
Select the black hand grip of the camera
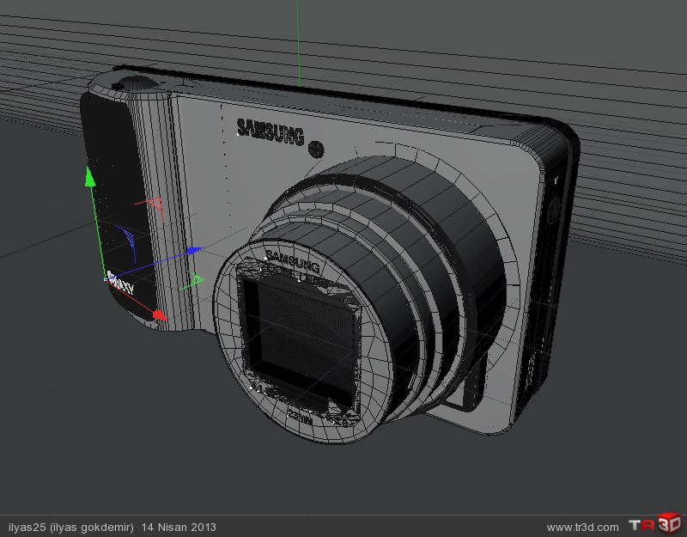(x=118, y=206)
